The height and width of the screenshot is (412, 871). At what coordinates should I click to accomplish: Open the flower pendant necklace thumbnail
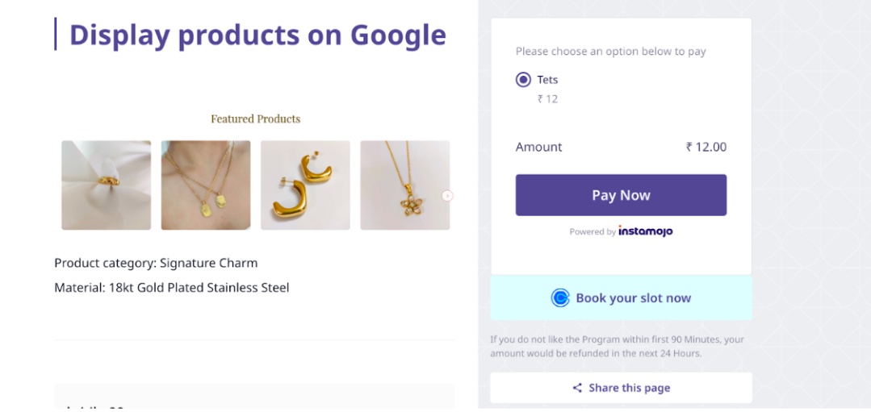click(404, 185)
